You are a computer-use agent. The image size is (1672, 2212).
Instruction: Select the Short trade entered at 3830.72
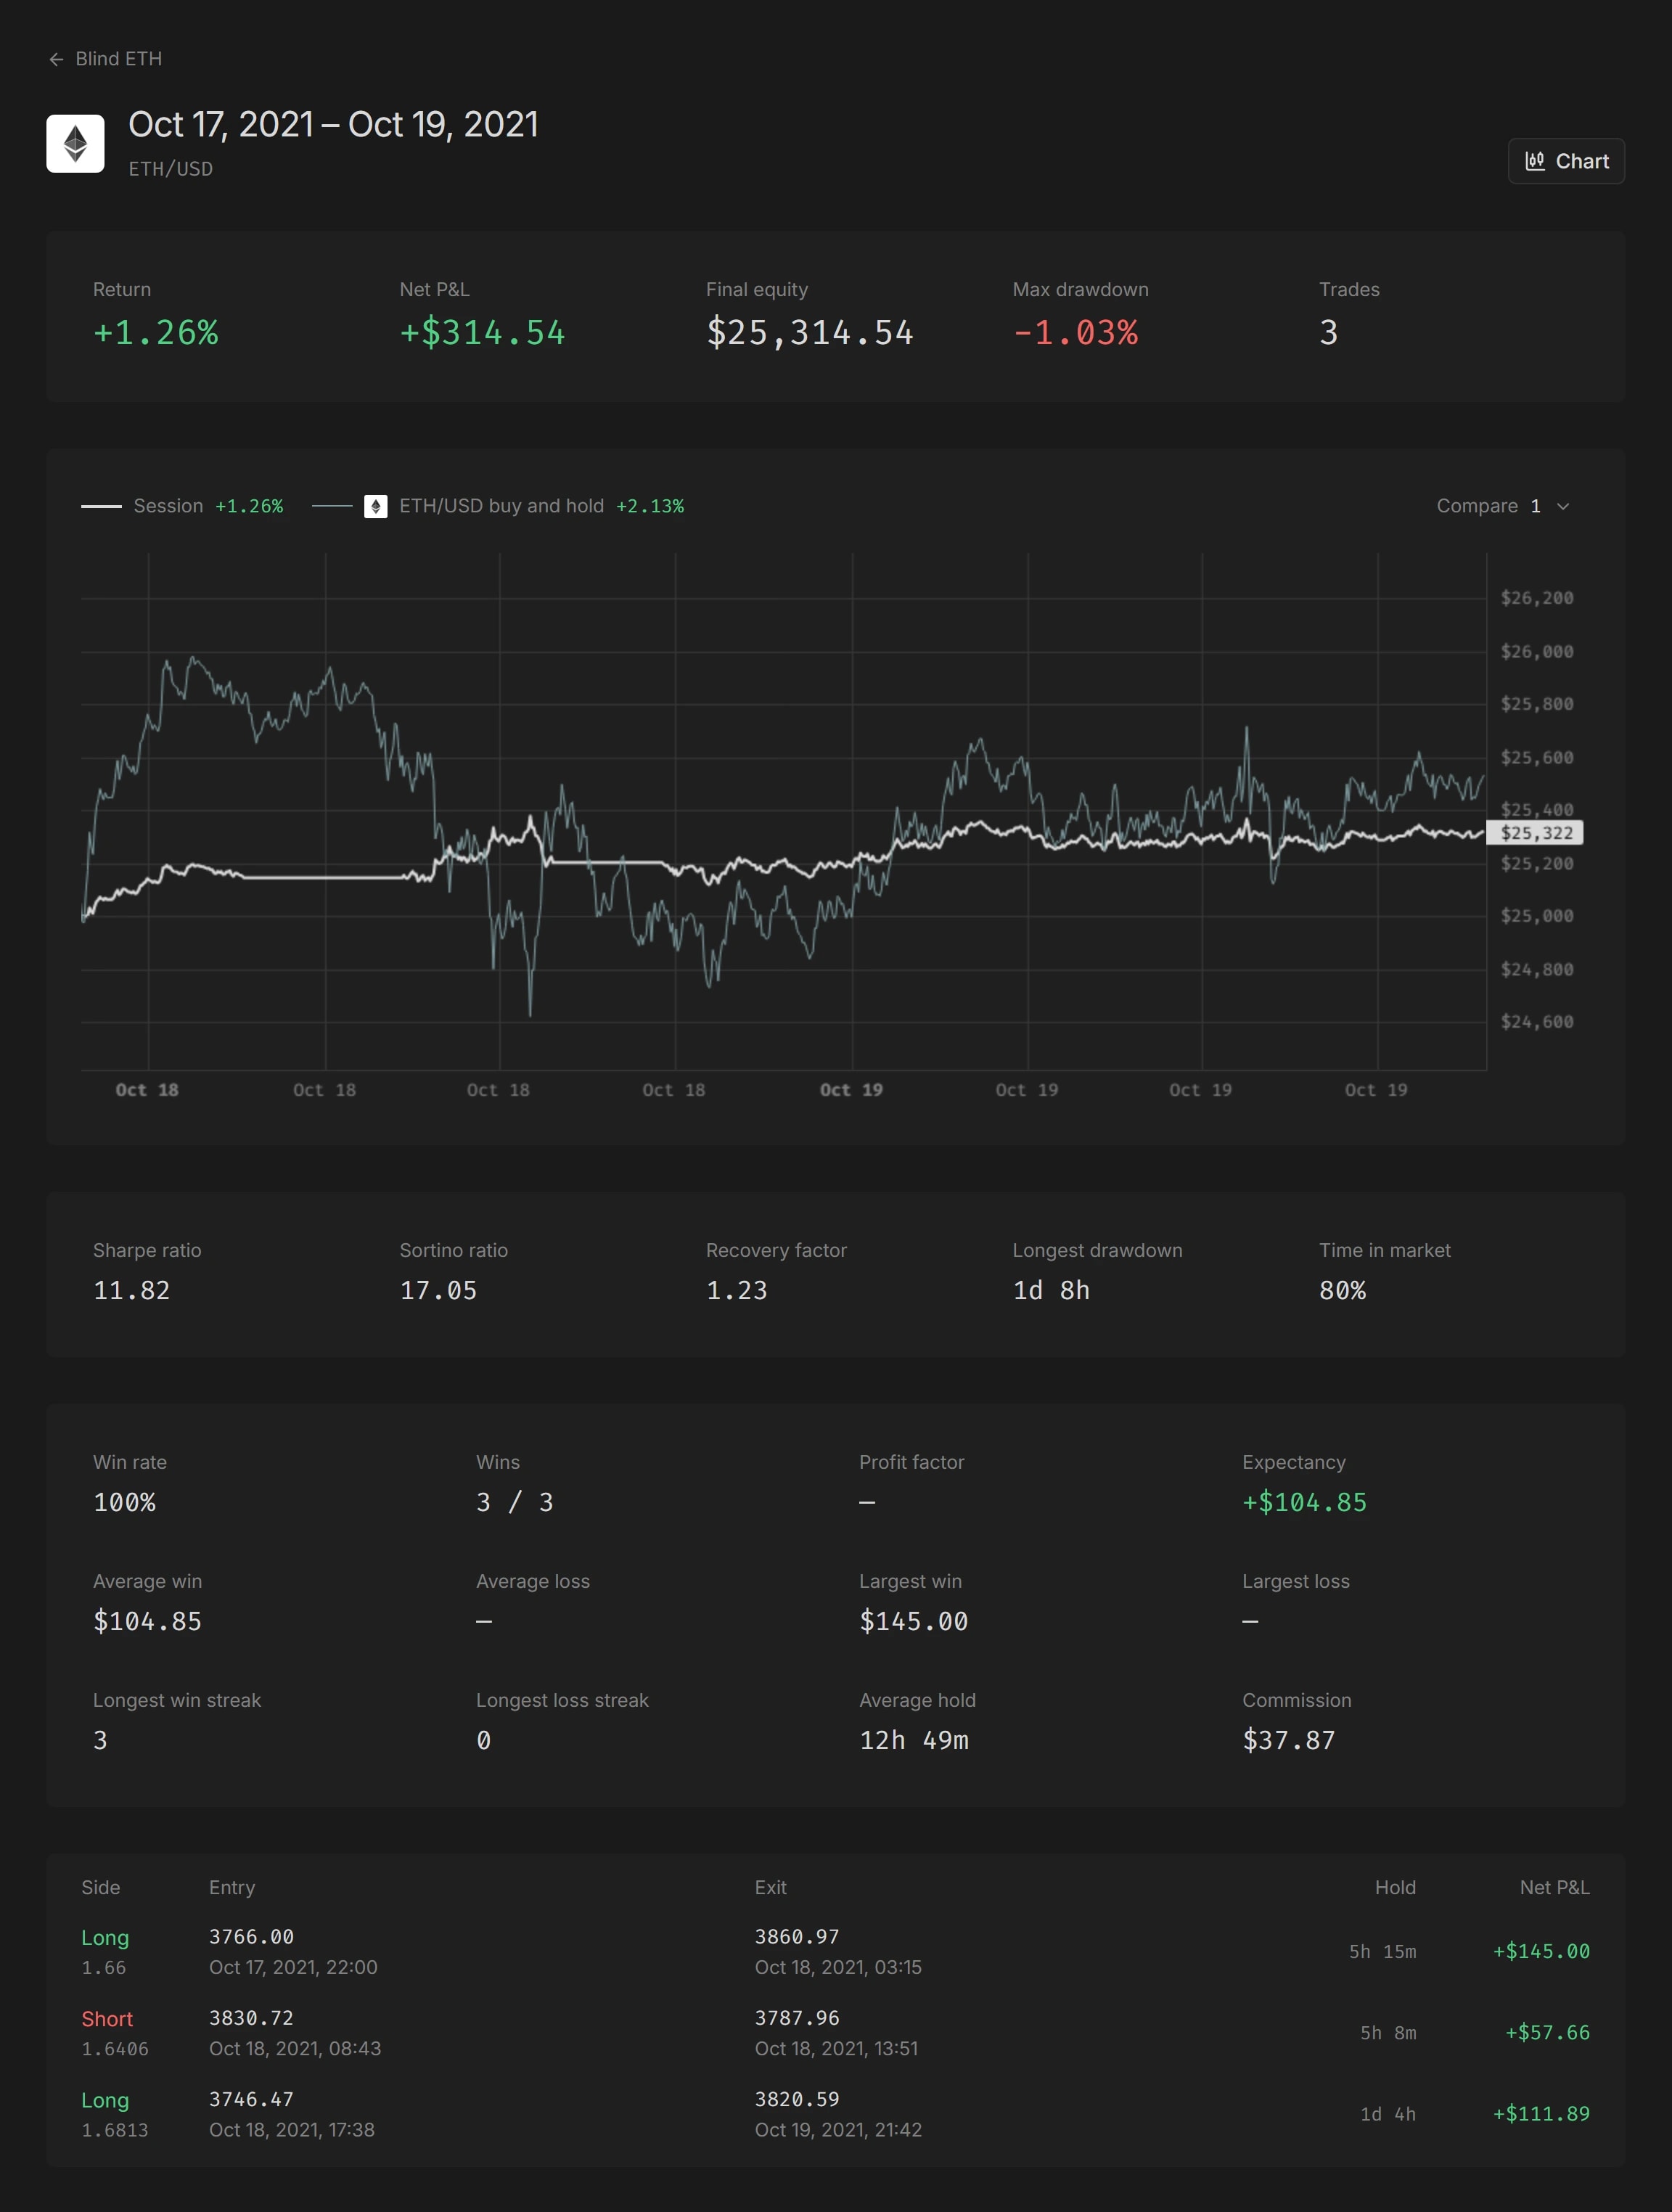click(835, 2033)
